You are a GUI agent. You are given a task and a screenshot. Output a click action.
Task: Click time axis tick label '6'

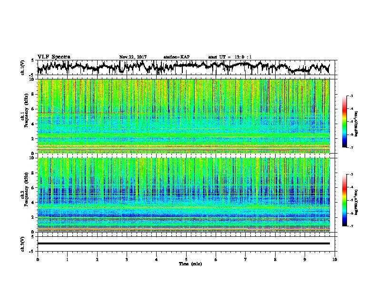pos(216,260)
